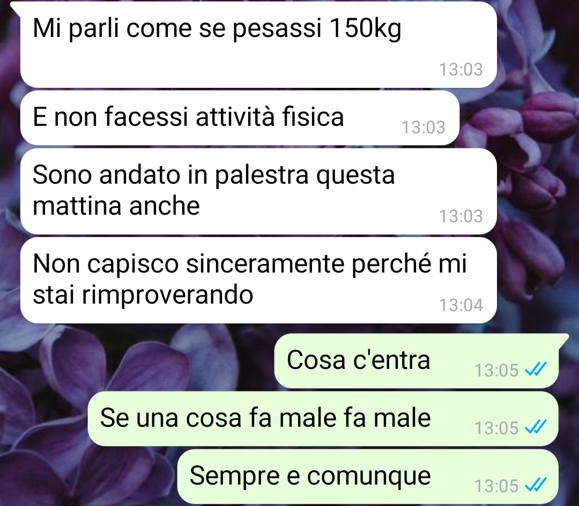Image resolution: width=579 pixels, height=506 pixels.
Task: Select the message 'Mi parli come se pesassi 150kg'
Action: click(258, 44)
